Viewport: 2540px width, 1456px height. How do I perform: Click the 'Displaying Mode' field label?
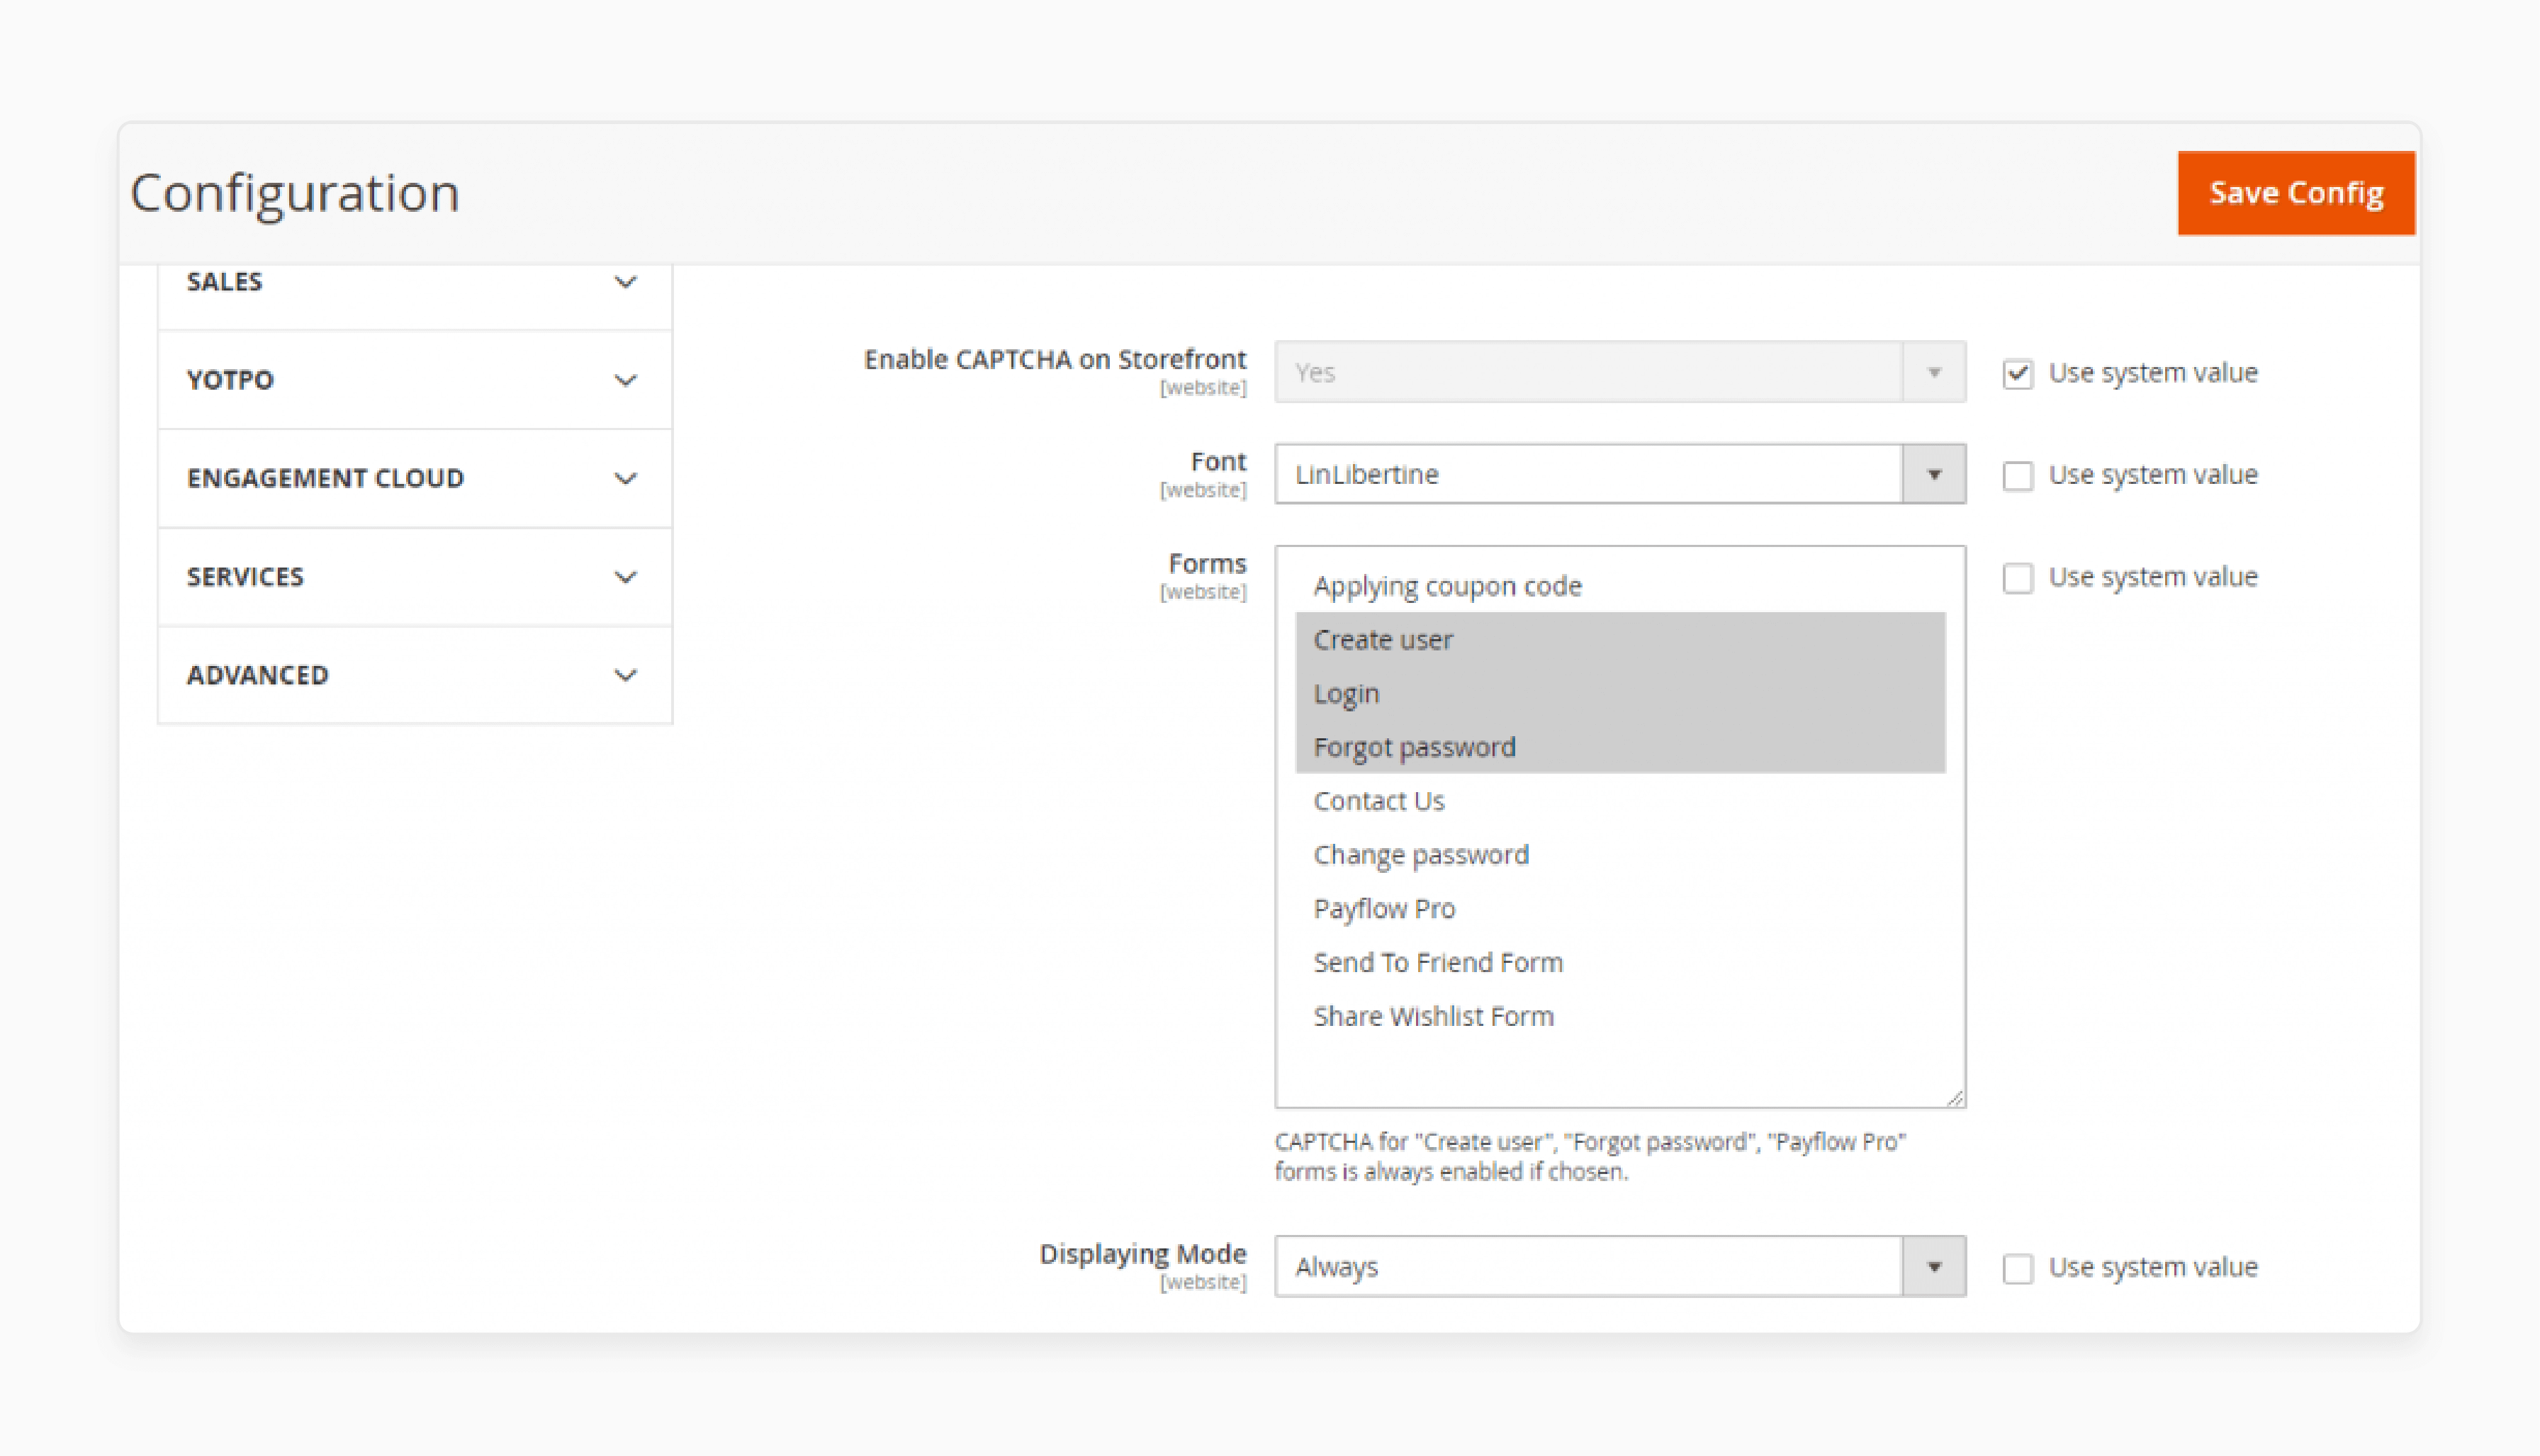[1143, 1254]
